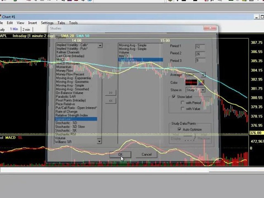Enable the with Period checkbox
This screenshot has width=264, height=198.
183,103
